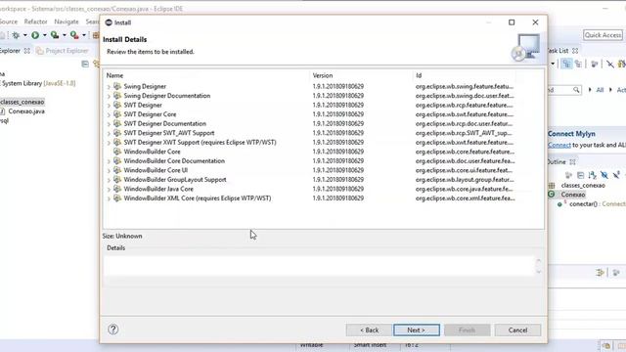Click the Cancel button

click(517, 330)
